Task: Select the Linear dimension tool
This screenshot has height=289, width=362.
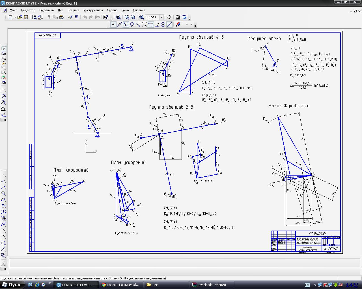Action: click(3, 90)
